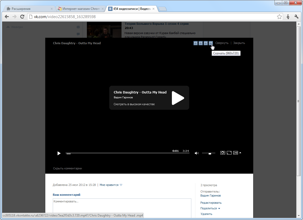Click the speech bubble icon in the sidebar
This screenshot has width=303, height=220.
point(78,34)
